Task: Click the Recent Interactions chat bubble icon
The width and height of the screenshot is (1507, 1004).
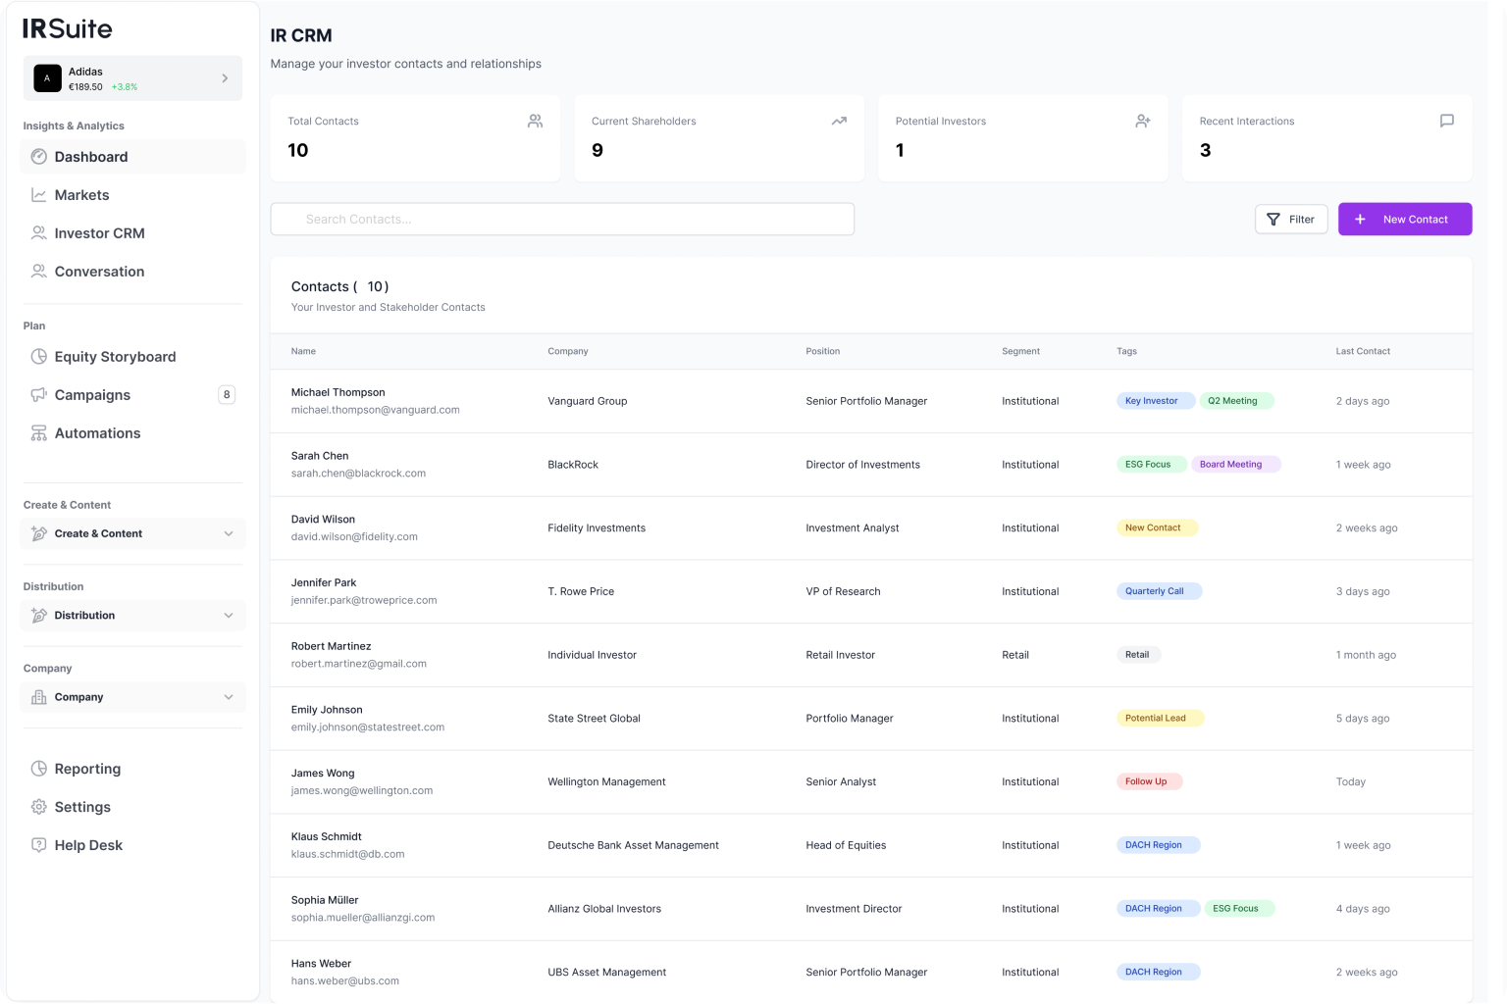Action: [x=1447, y=121]
